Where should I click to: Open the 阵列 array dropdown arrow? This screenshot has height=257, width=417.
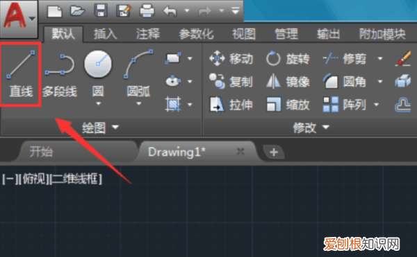tap(377, 105)
